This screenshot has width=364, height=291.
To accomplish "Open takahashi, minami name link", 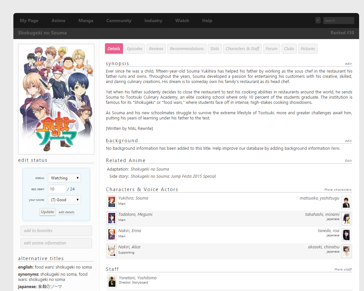I will [x=322, y=214].
